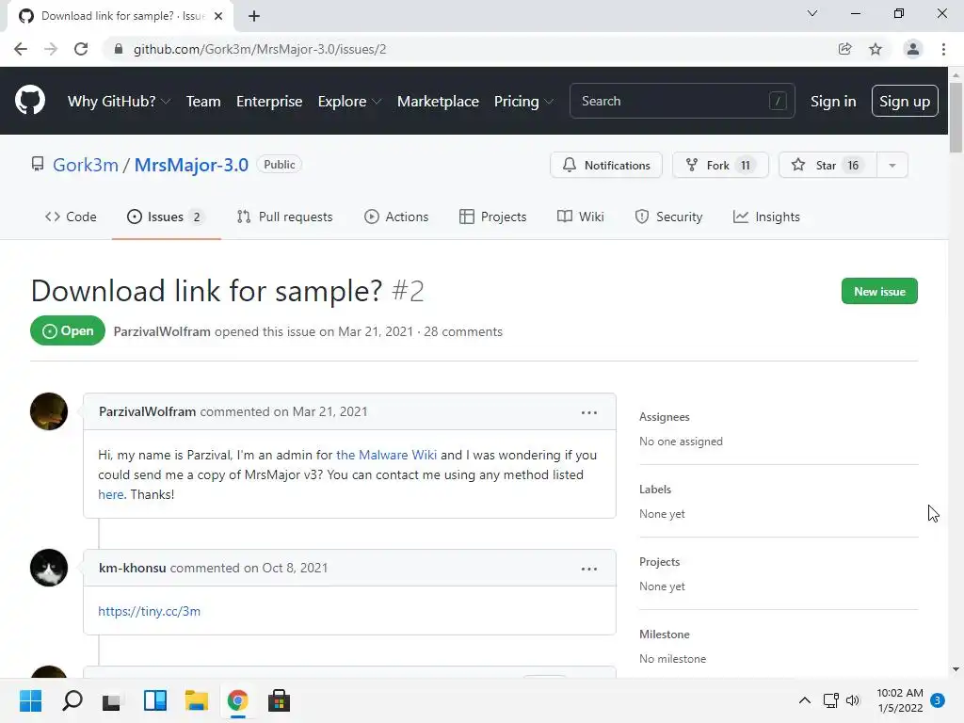
Task: Click the page vertical scrollbar thumb
Action: pos(955,118)
